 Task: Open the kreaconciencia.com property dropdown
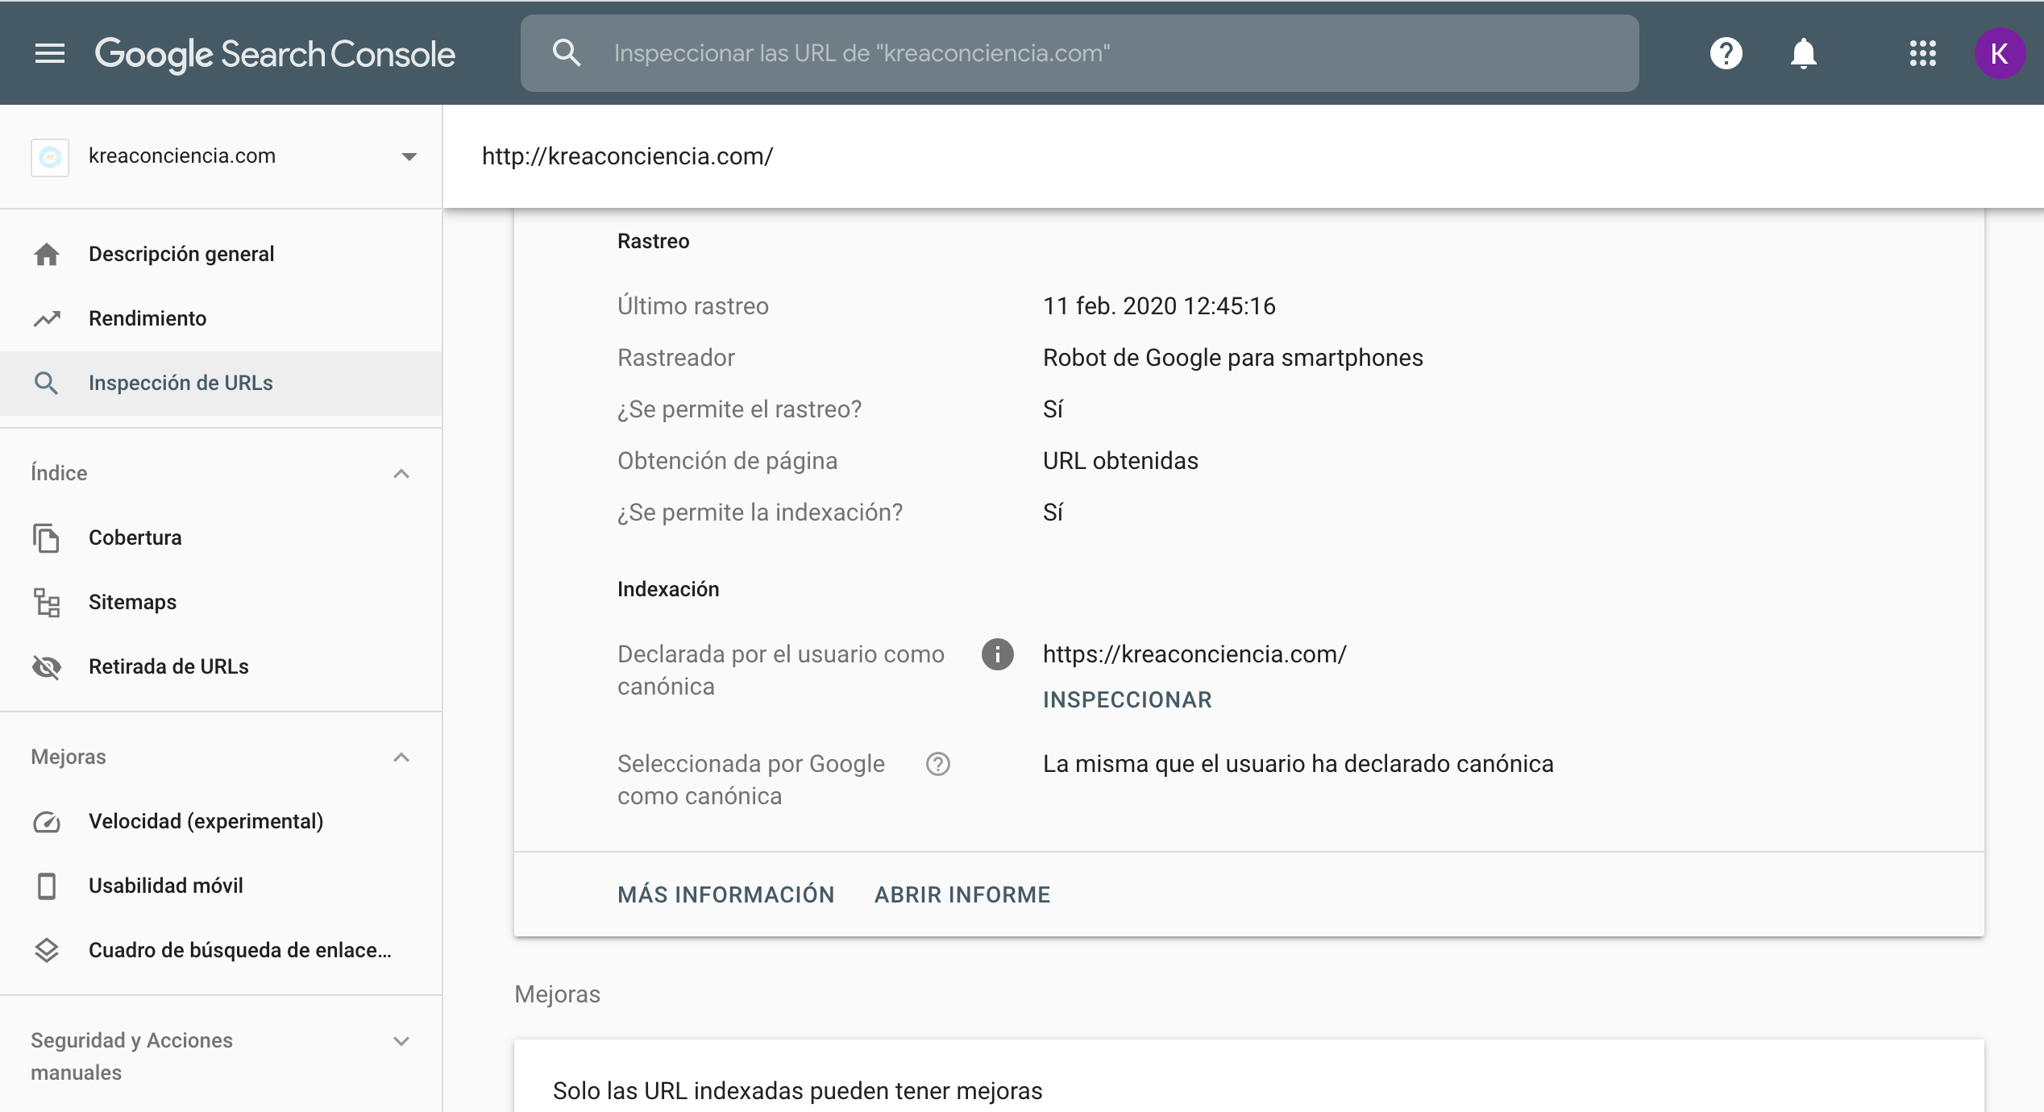pyautogui.click(x=409, y=156)
